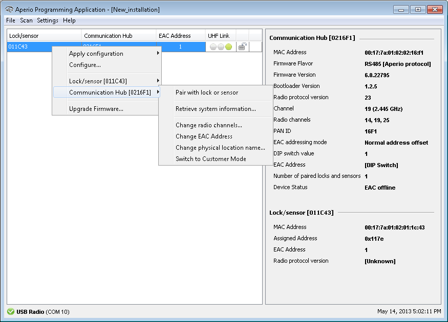Expand the Apply configuration submenu
448x322 pixels.
106,54
